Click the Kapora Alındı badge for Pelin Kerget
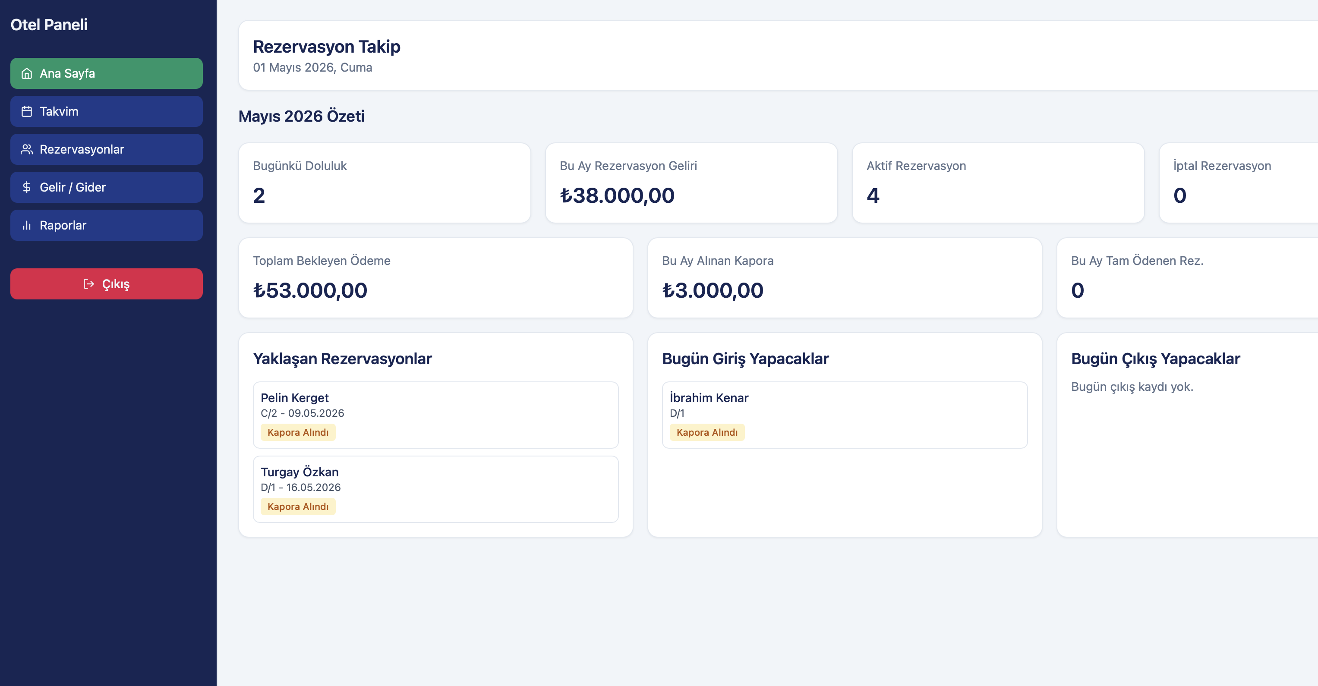The height and width of the screenshot is (686, 1318). 298,432
